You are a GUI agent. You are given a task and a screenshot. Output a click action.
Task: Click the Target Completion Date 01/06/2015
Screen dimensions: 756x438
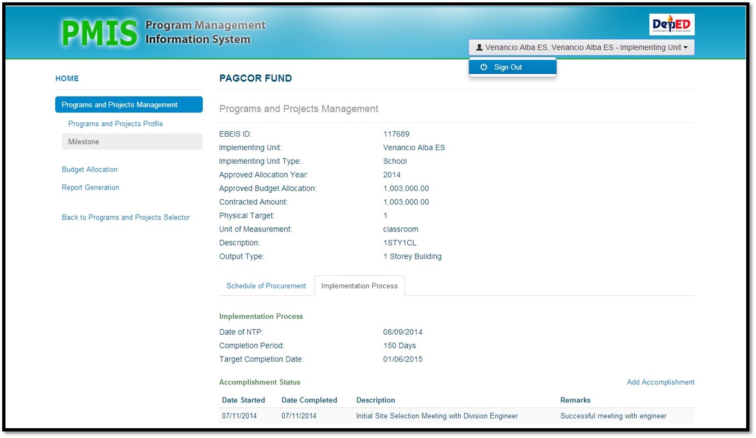click(x=403, y=360)
